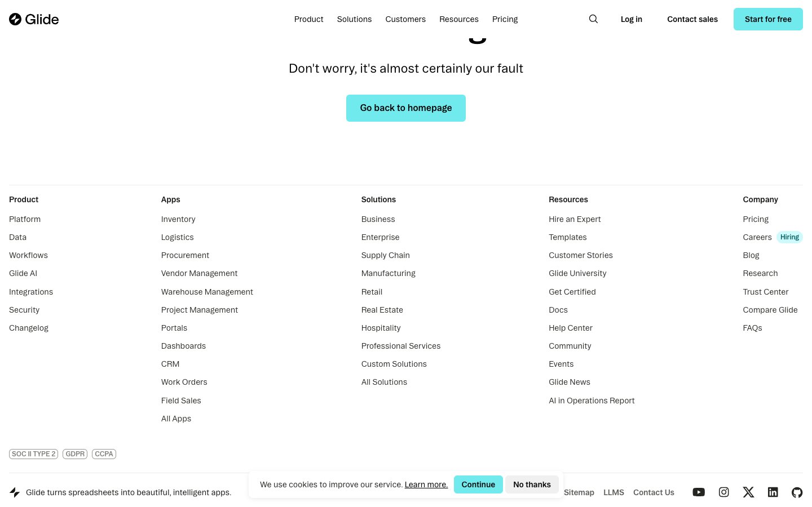
Task: Visit Glide's Instagram page
Action: tap(723, 492)
